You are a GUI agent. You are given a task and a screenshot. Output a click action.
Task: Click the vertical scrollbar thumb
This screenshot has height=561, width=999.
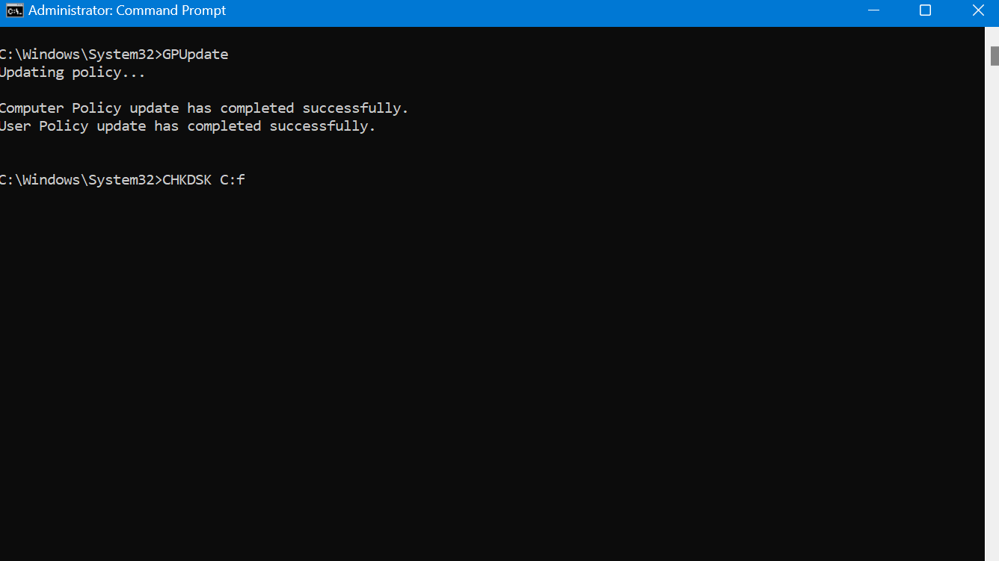tap(995, 56)
